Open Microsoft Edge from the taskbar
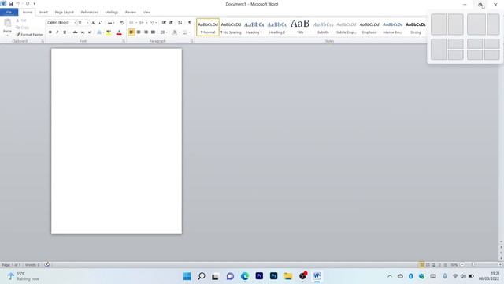Image resolution: width=504 pixels, height=284 pixels. 245,276
